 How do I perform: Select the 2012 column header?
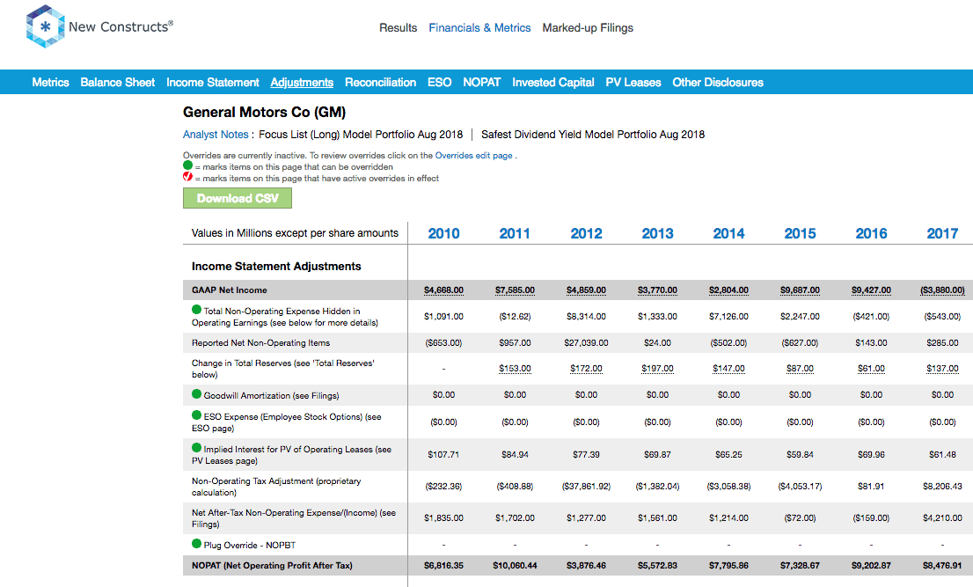pos(587,234)
